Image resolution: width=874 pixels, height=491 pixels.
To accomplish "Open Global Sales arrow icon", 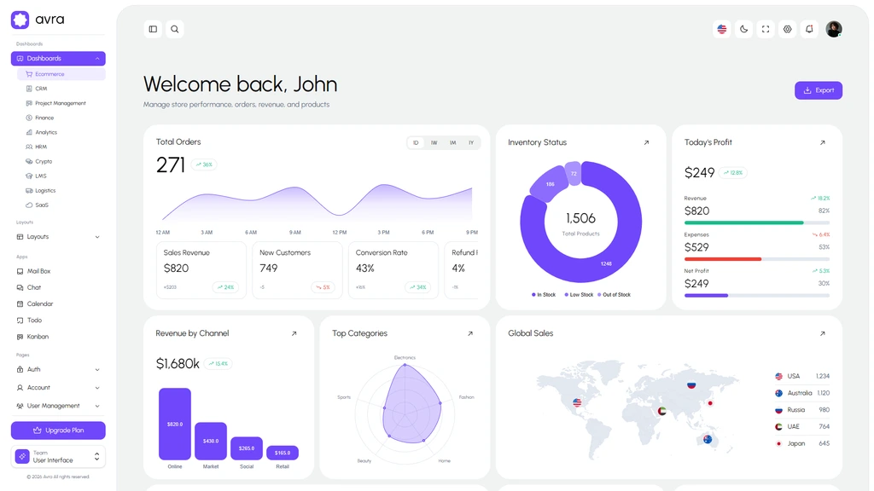I will pos(822,333).
